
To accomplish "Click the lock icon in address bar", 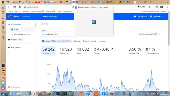I will pos(25,7).
